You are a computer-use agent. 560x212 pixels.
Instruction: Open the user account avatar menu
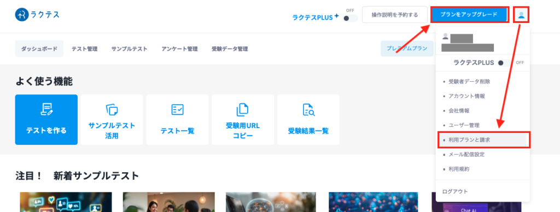point(521,15)
